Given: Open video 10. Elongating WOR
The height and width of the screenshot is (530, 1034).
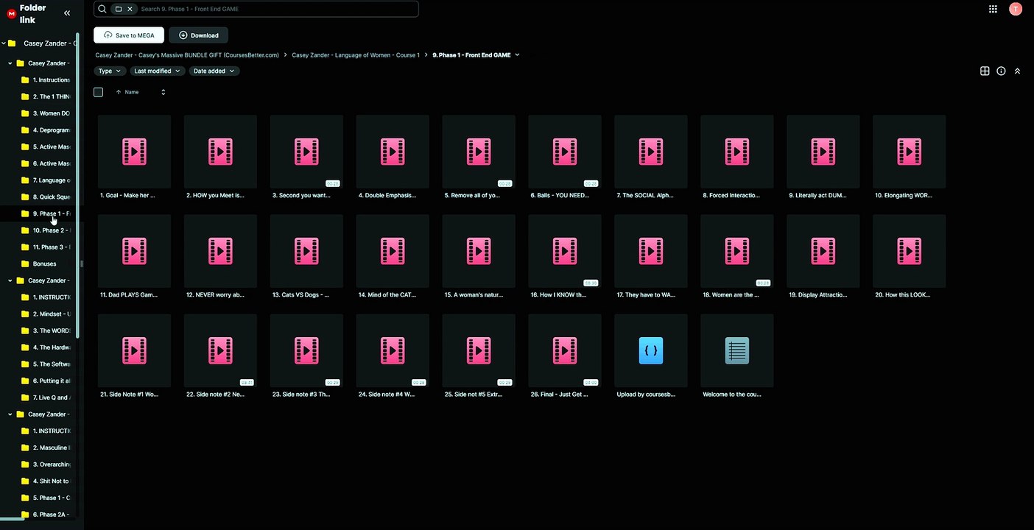Looking at the screenshot, I should pos(910,157).
